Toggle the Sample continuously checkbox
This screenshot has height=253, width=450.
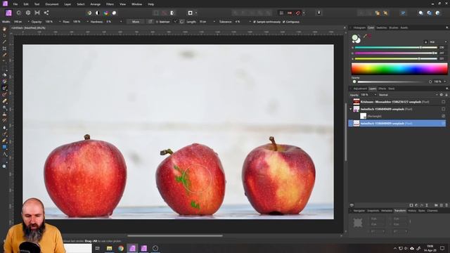255,22
